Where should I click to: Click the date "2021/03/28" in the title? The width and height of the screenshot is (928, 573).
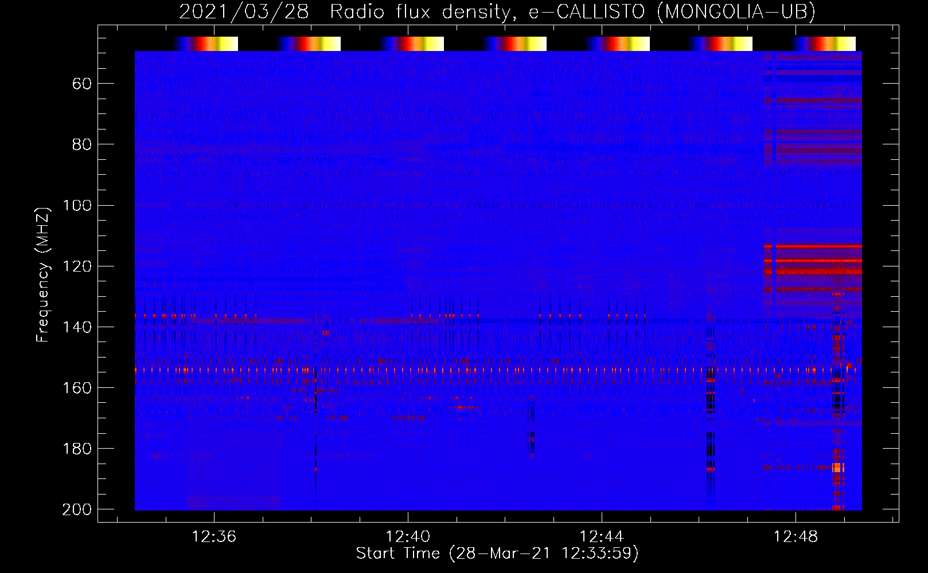coord(244,12)
